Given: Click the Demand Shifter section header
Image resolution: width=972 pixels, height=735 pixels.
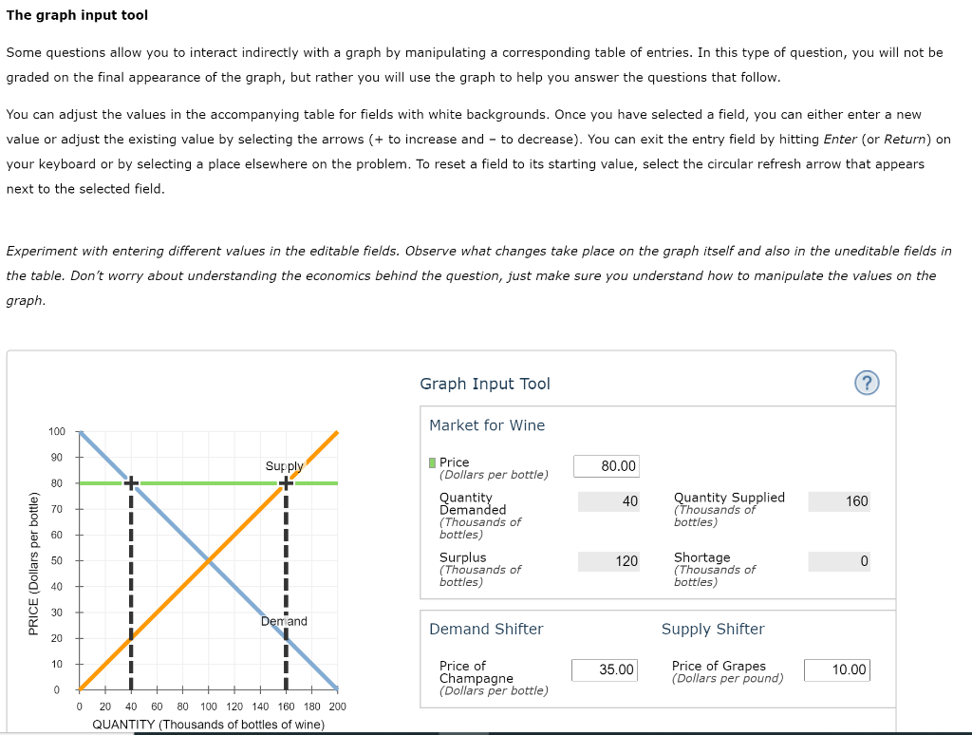Looking at the screenshot, I should pos(486,629).
